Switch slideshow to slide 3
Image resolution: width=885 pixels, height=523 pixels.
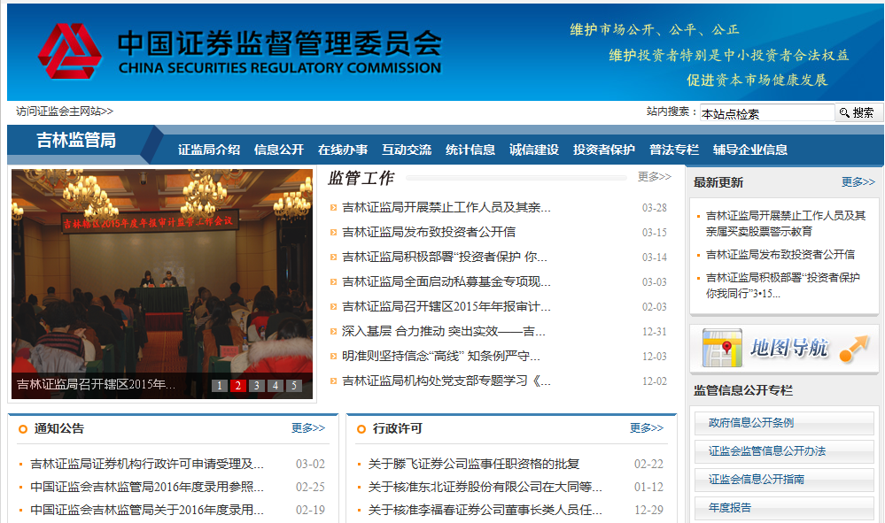256,386
